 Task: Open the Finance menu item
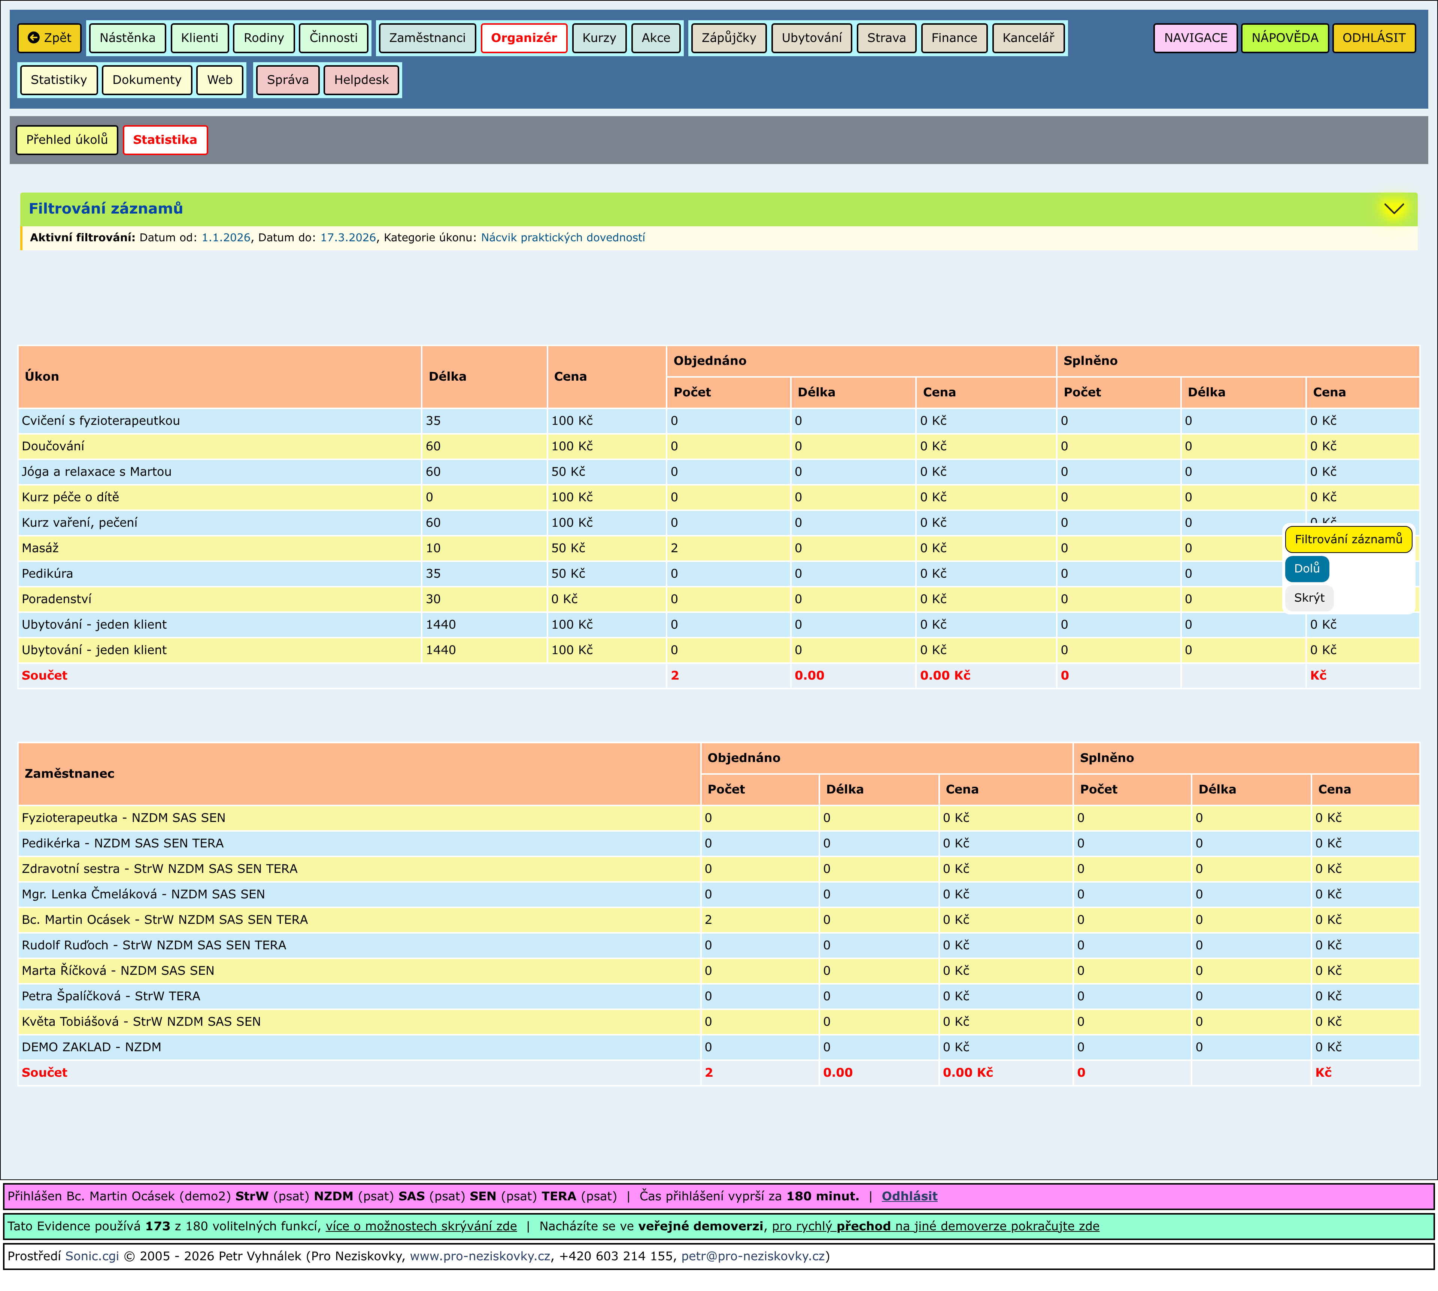point(954,38)
